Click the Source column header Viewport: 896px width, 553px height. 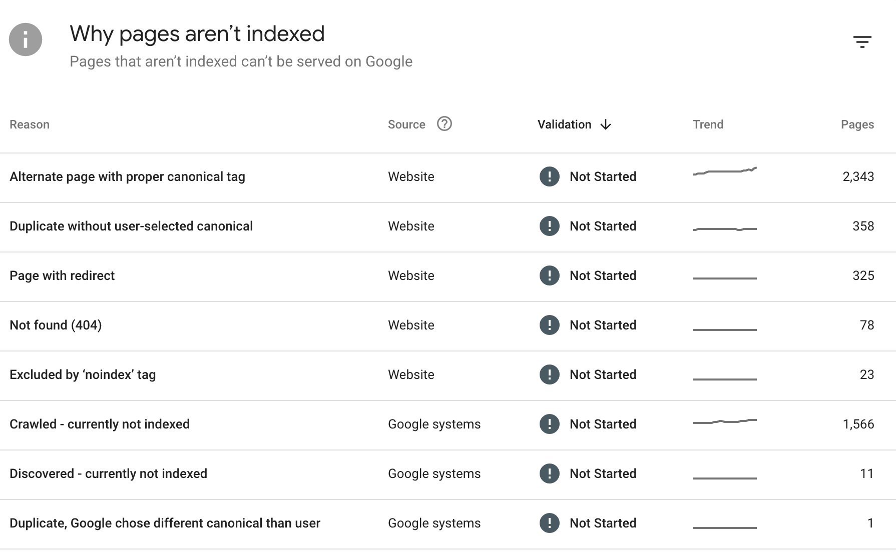(x=406, y=124)
